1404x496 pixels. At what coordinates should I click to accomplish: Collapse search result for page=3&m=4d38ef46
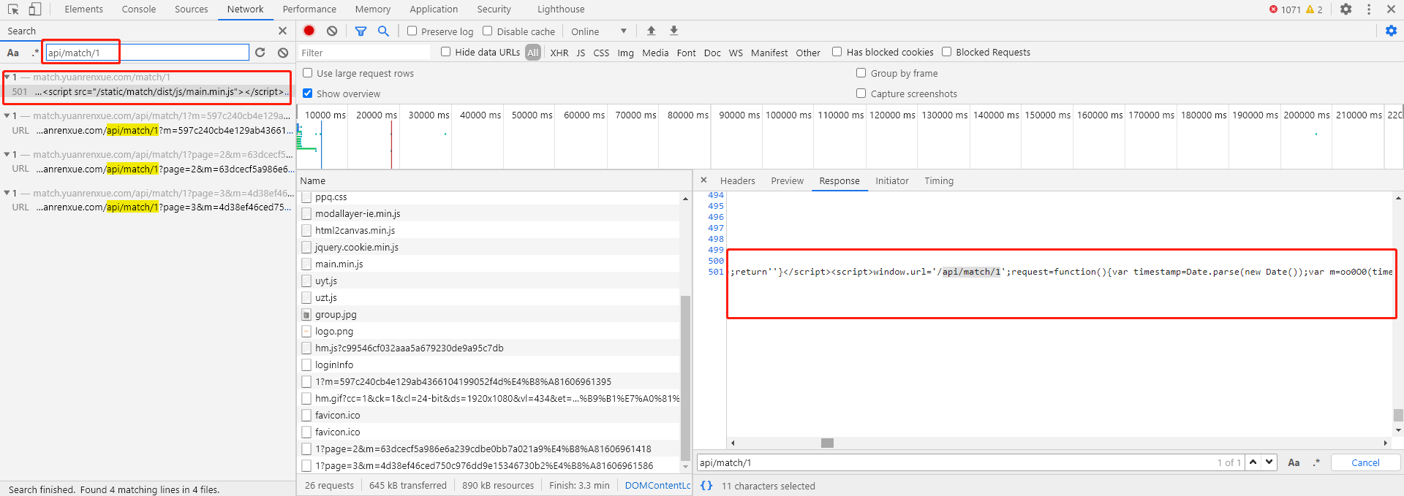7,193
